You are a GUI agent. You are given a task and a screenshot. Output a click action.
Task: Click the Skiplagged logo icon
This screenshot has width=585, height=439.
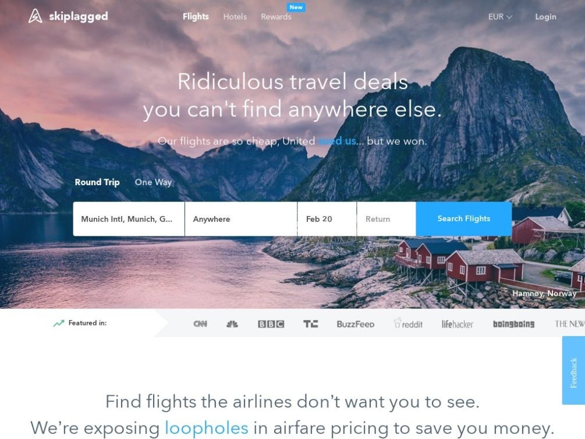(x=36, y=16)
